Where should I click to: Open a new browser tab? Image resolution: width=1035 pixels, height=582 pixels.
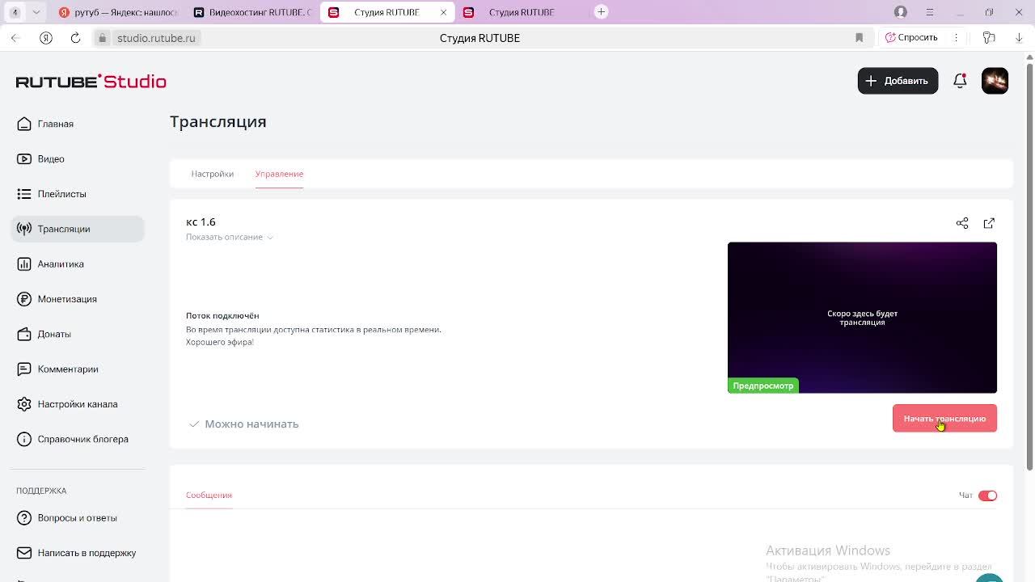601,11
